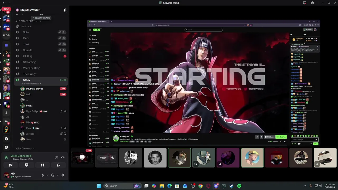This screenshot has height=190, width=338.
Task: Open Google Chrome from the taskbar
Action: pyautogui.click(x=200, y=186)
